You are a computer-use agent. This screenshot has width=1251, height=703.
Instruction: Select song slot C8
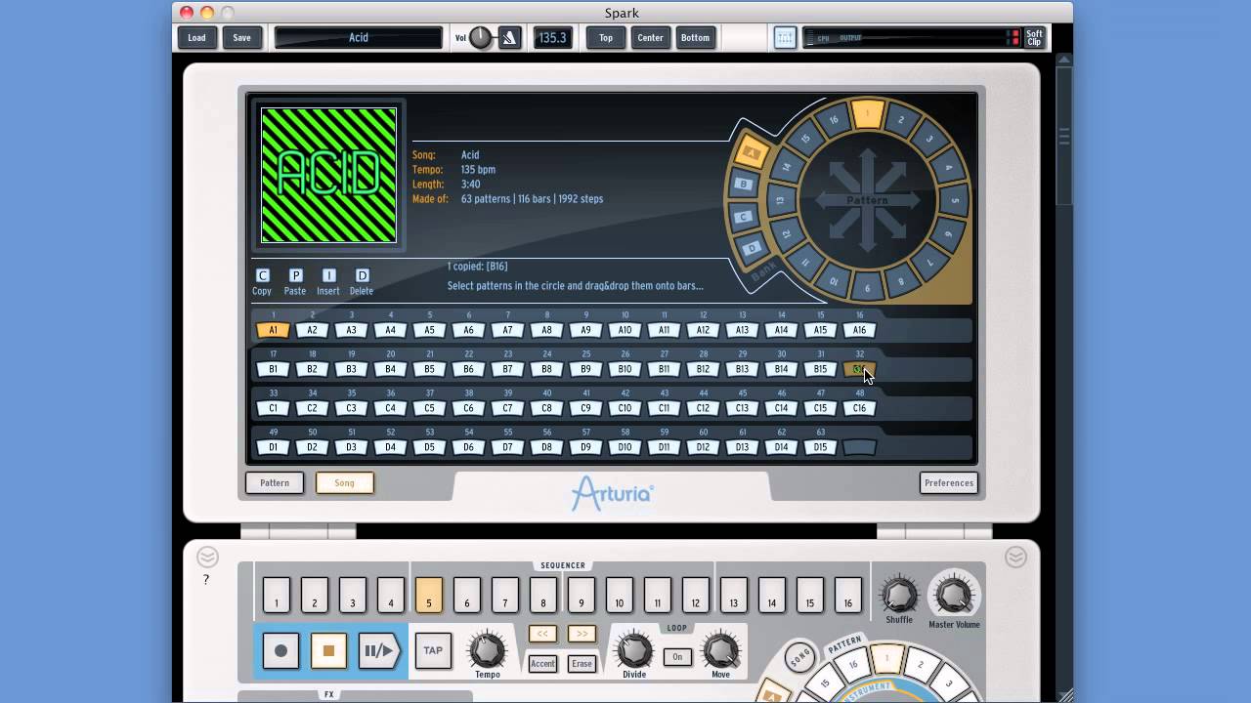pos(546,408)
